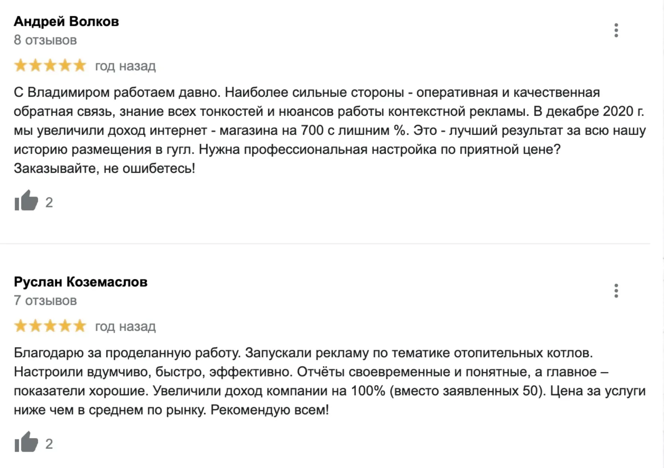Like Руслан Коземаслов's review with thumbs-up icon
This screenshot has height=468, width=664.
tap(26, 442)
